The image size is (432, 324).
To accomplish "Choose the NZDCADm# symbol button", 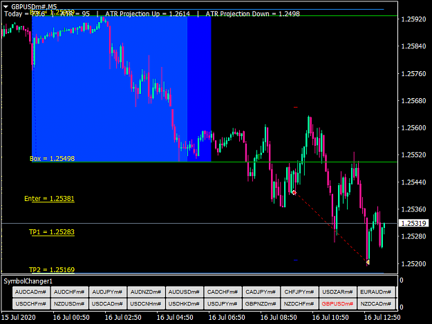I will click(375, 304).
